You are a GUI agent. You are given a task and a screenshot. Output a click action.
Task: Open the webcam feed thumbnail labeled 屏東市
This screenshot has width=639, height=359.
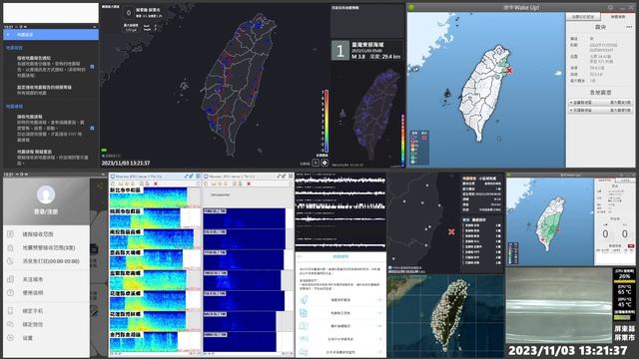[559, 305]
